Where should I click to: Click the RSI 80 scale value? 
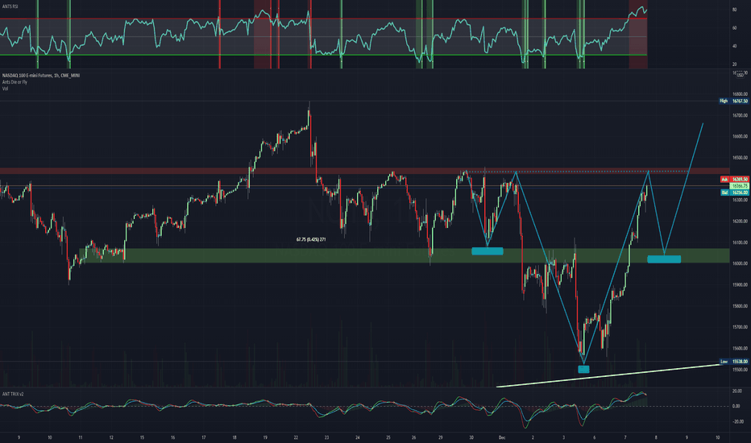coord(734,10)
